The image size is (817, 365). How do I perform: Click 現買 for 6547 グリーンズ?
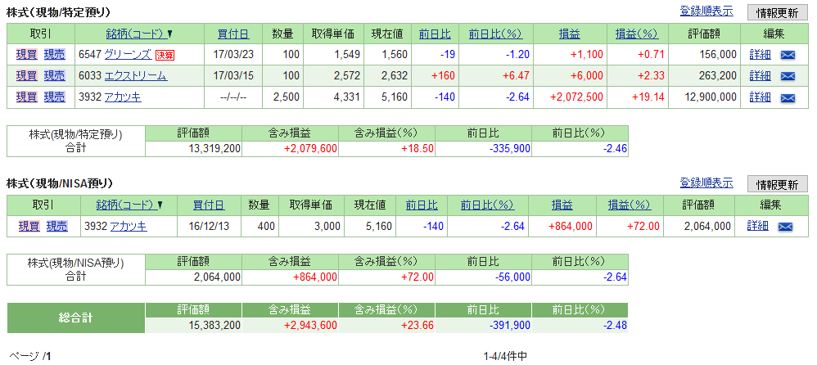coord(26,54)
